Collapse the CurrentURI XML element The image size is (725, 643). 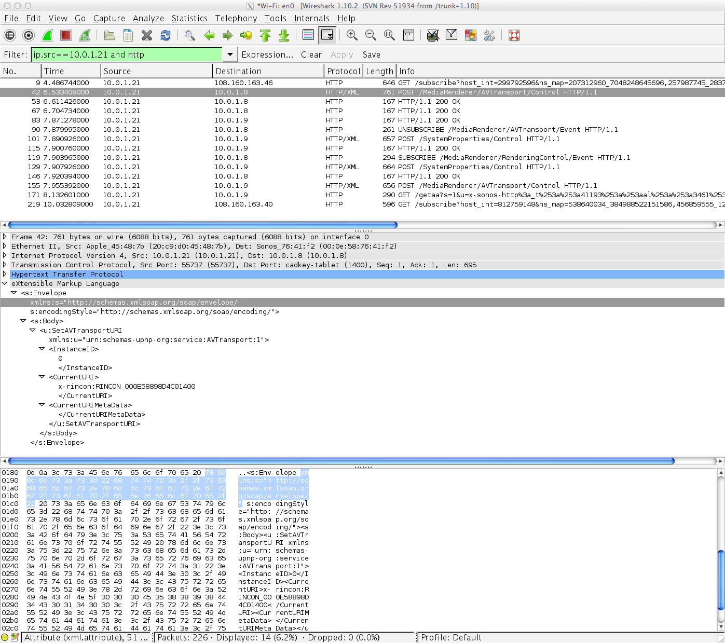click(x=42, y=377)
